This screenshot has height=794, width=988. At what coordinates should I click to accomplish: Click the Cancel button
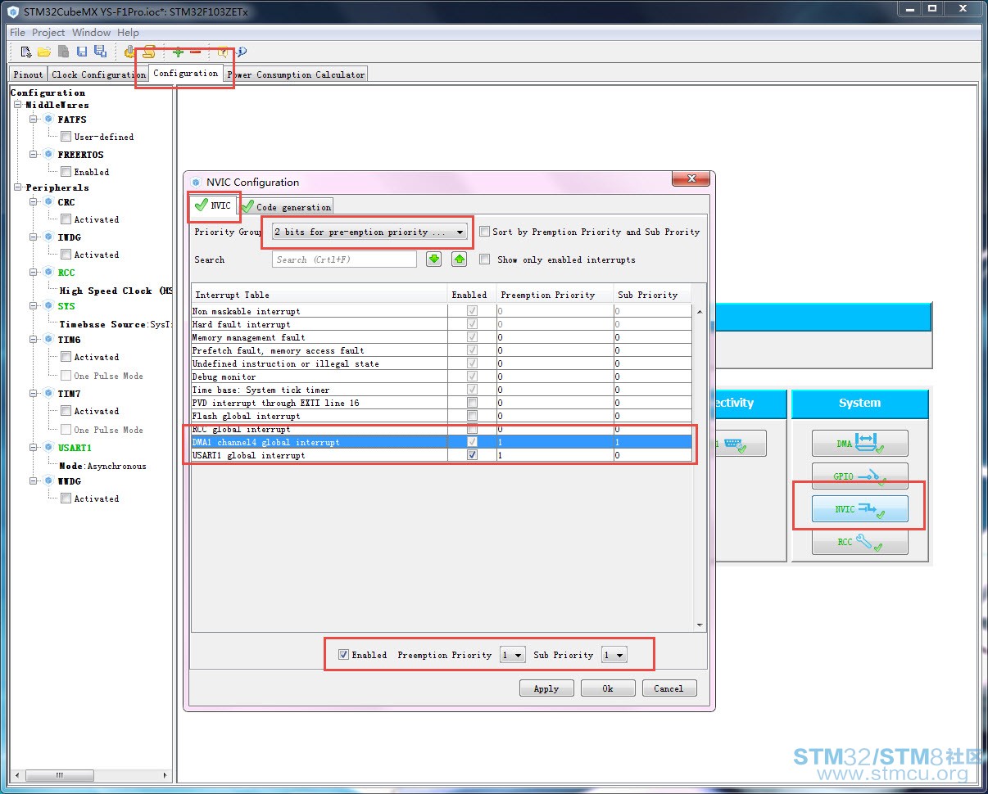point(669,688)
